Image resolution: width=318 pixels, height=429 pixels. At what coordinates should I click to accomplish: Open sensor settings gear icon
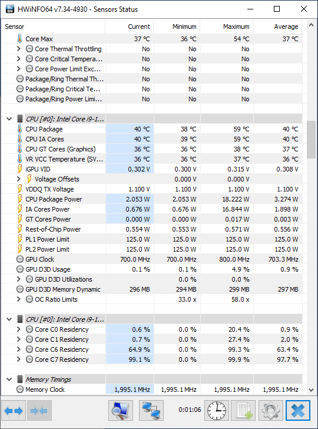pyautogui.click(x=270, y=411)
